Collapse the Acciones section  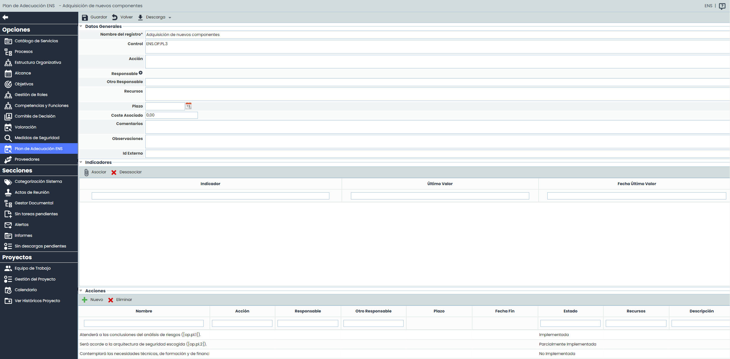[81, 291]
